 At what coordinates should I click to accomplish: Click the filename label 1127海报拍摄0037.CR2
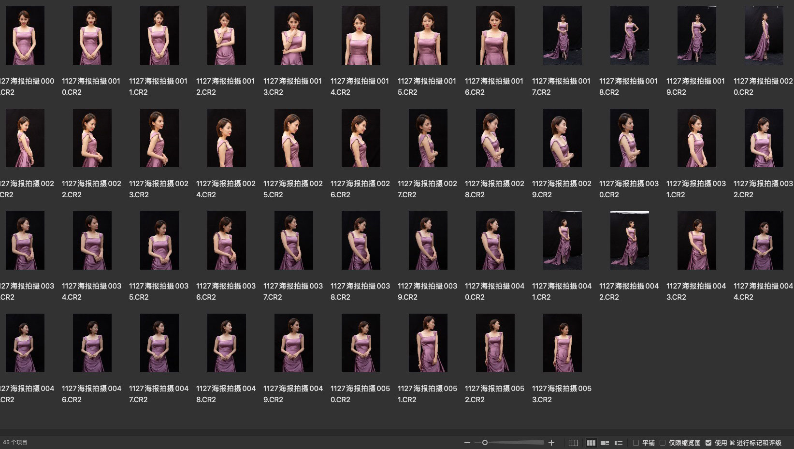pos(292,291)
